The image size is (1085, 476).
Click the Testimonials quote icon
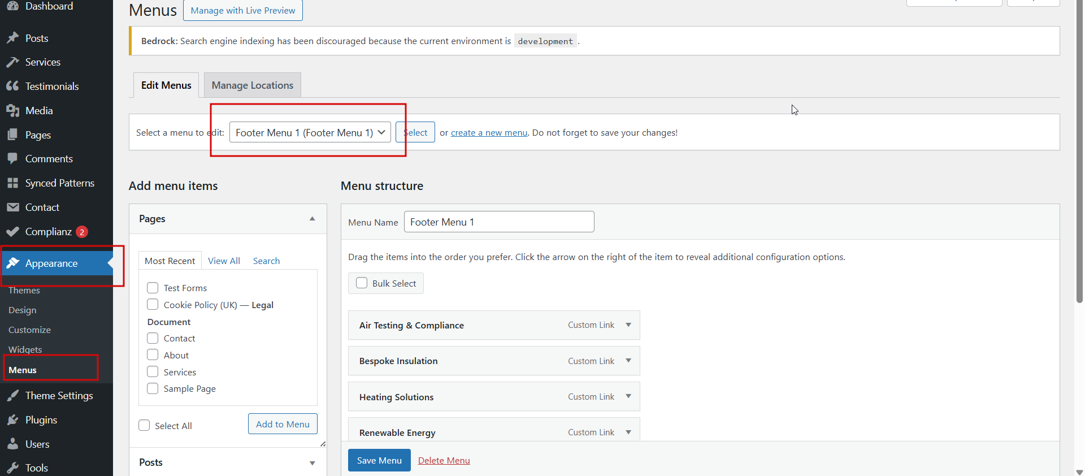click(x=12, y=86)
